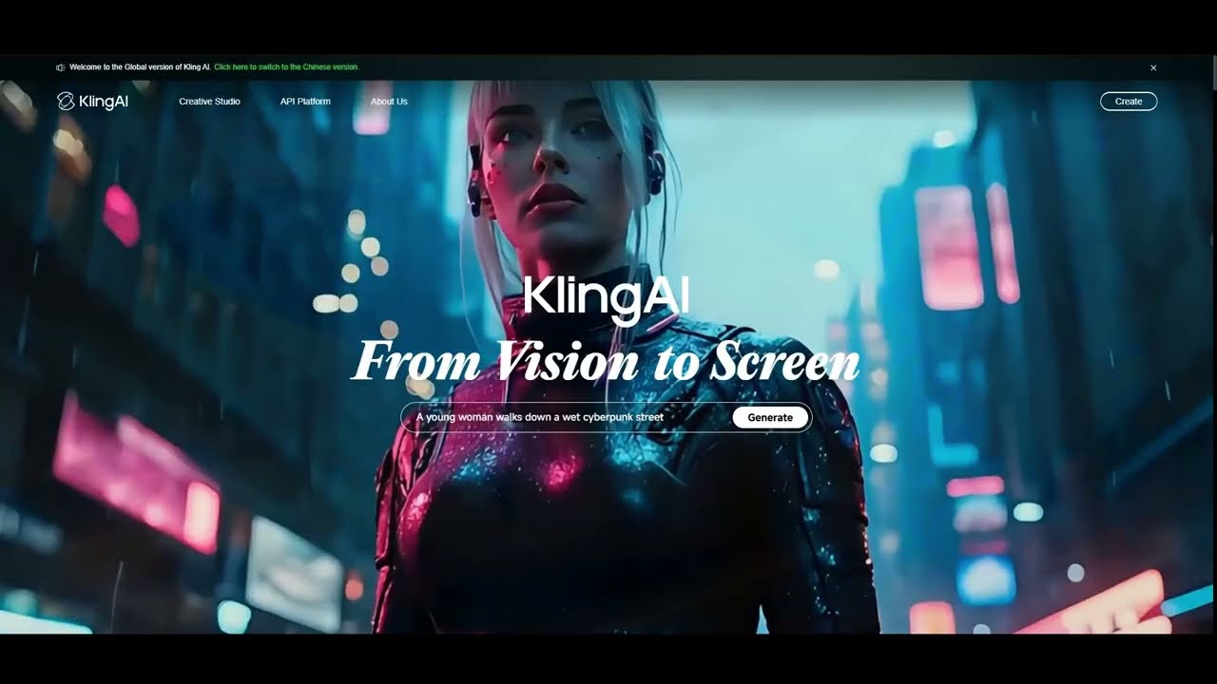The width and height of the screenshot is (1217, 684).
Task: Click the 'Welcome to the Global version' text
Action: [140, 67]
